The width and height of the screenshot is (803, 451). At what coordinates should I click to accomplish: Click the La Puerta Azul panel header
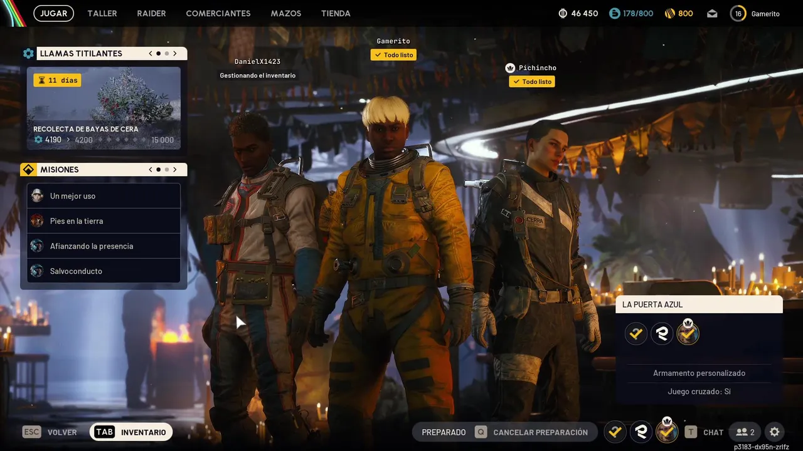(699, 304)
